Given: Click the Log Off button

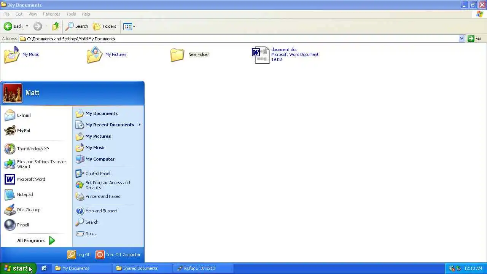Looking at the screenshot, I should 79,255.
